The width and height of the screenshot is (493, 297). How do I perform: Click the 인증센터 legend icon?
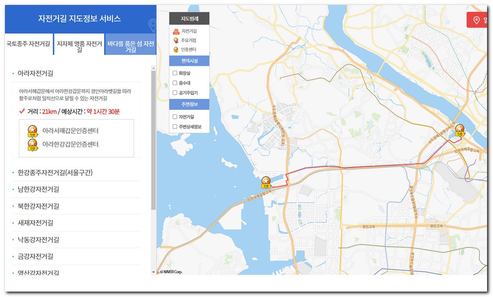tap(176, 49)
